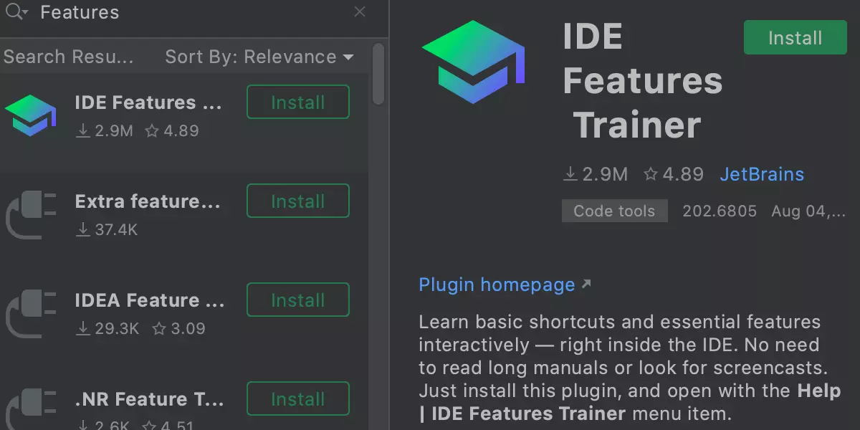Click the 29.3K downloads count

[x=107, y=329]
